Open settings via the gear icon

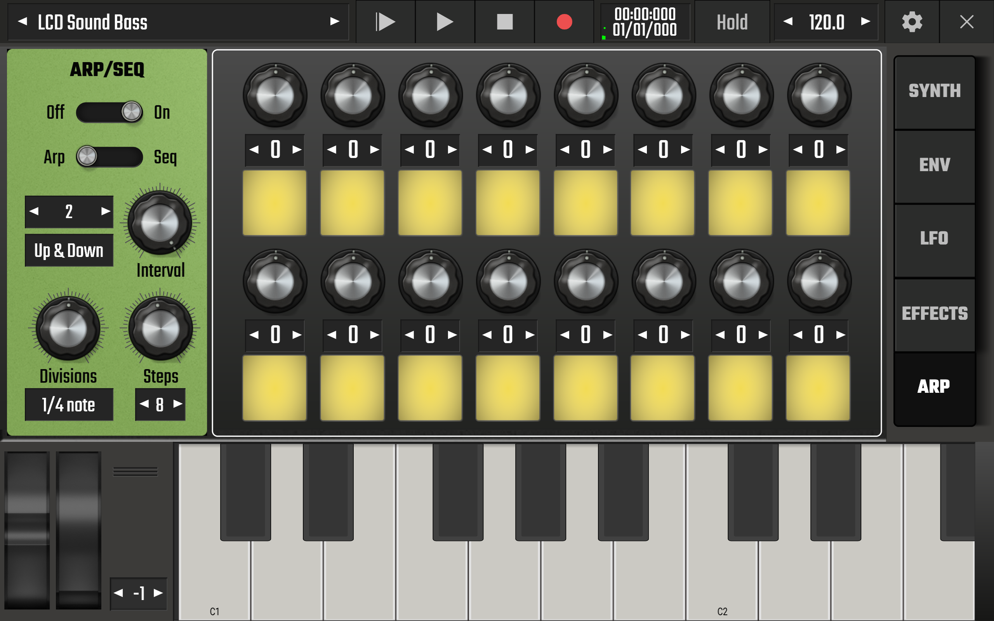[912, 22]
